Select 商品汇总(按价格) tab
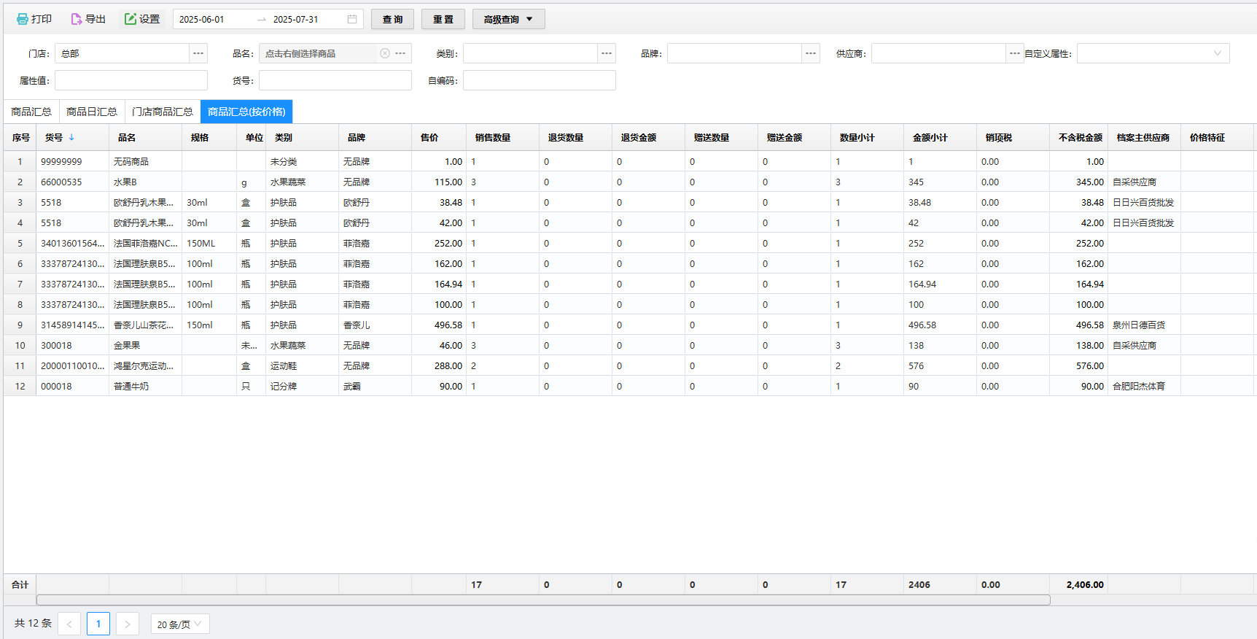Screen dimensions: 1257x639 pyautogui.click(x=246, y=112)
